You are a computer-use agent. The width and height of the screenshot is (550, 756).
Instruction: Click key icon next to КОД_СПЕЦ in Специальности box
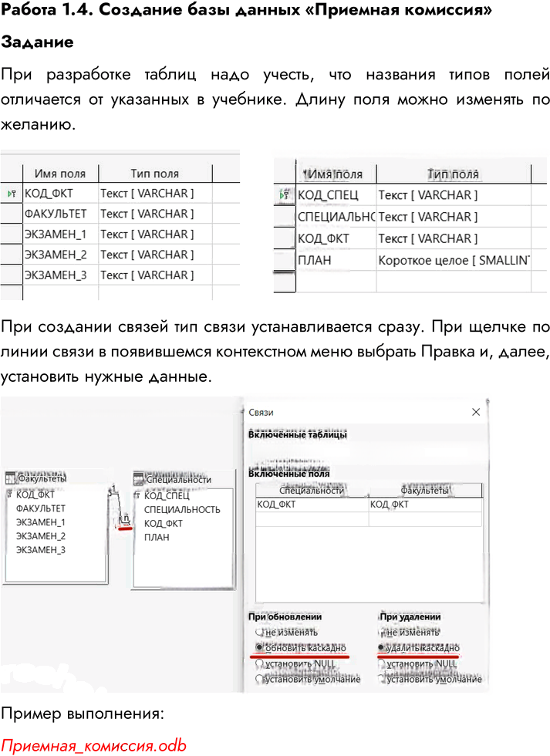coord(137,495)
